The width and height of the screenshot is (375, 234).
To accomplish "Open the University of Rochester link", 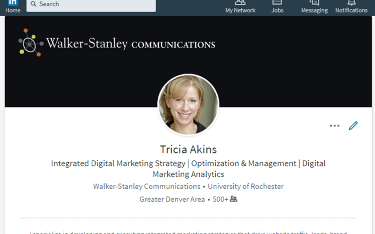I will point(245,186).
